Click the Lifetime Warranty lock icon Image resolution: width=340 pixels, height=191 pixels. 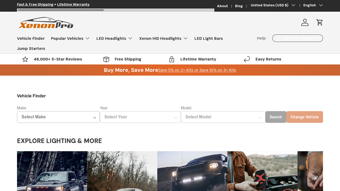click(x=172, y=59)
